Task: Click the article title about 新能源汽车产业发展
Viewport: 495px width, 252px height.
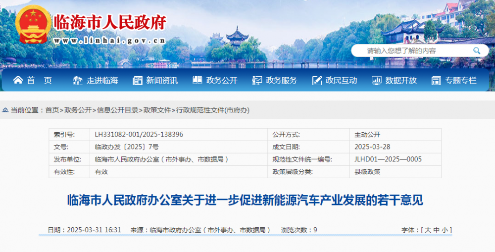Action: [245, 200]
